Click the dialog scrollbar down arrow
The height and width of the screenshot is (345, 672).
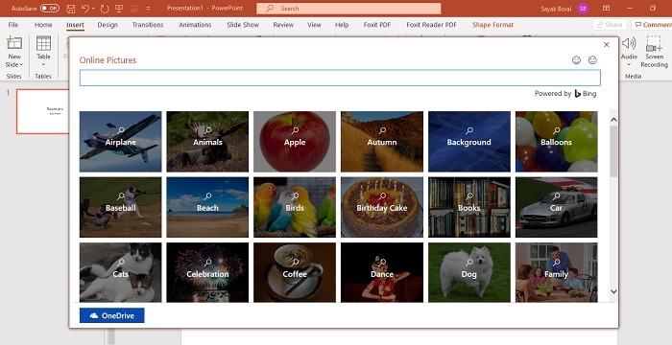[613, 291]
